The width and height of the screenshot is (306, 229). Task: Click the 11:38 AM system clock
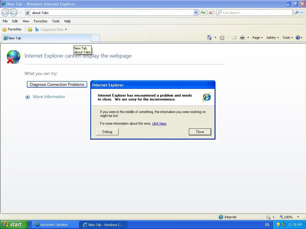coord(295,225)
